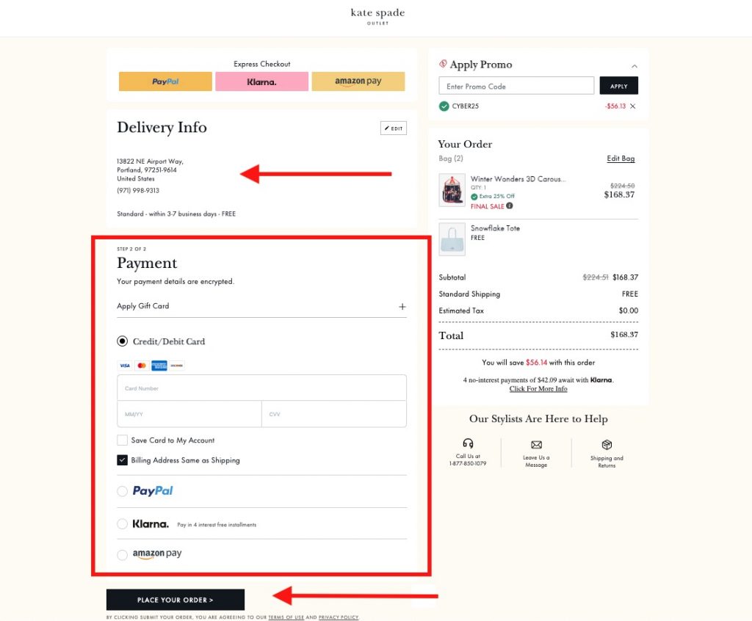Select the amazon pay radio button

(123, 555)
